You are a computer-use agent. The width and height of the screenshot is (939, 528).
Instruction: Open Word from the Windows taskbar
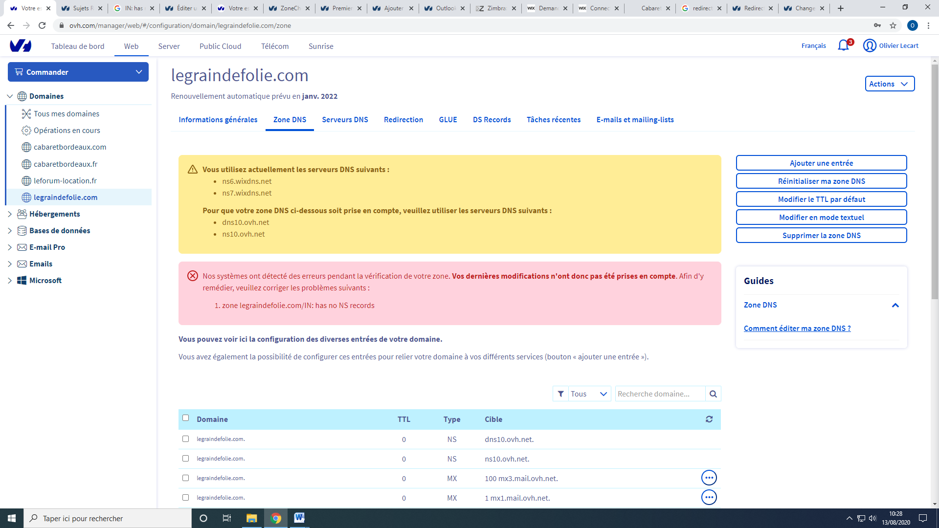(299, 518)
